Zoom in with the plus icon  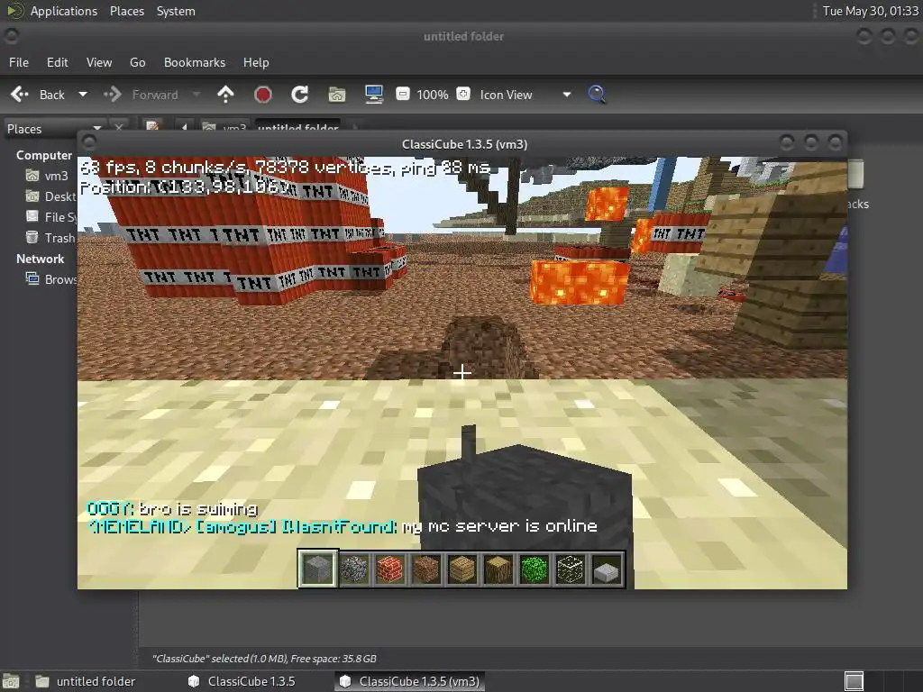click(463, 94)
